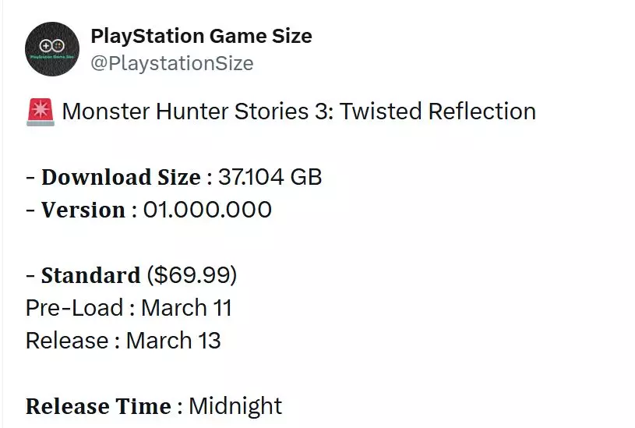Click the PlayStation Game Size display name
Image resolution: width=635 pixels, height=428 pixels.
(201, 36)
